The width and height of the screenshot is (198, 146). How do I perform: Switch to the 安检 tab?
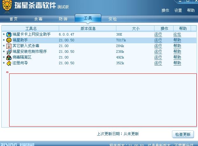pos(113,19)
